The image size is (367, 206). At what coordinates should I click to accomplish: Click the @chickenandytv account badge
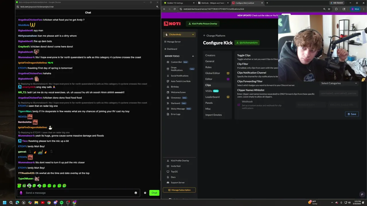point(247,43)
